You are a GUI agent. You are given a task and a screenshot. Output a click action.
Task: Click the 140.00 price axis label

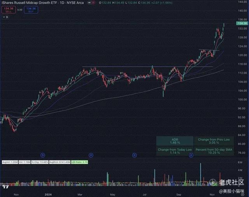tap(242, 11)
